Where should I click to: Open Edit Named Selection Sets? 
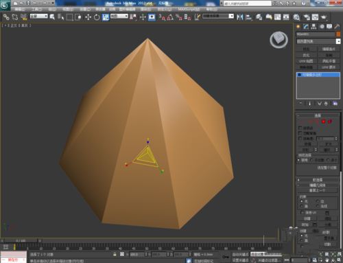pyautogui.click(x=197, y=17)
